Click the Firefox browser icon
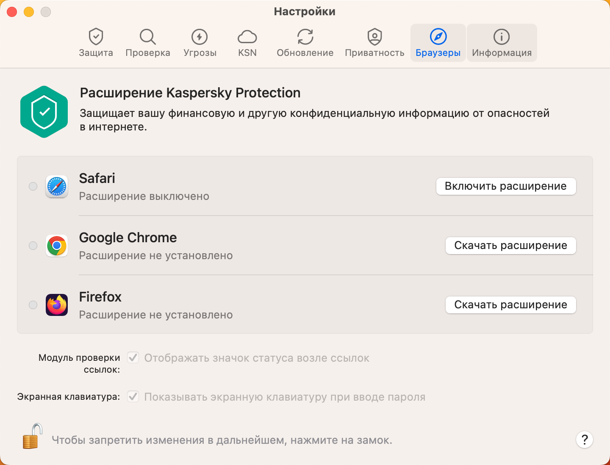 pos(57,305)
